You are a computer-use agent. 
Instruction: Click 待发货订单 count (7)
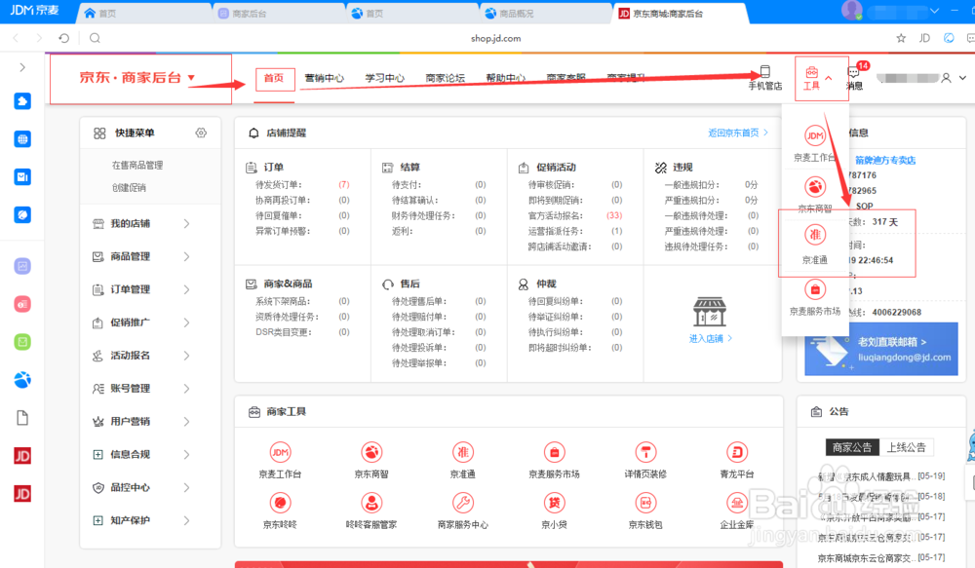pyautogui.click(x=344, y=184)
